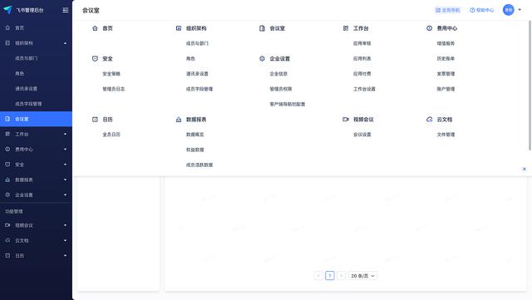Click the 工作台 grid icon in navigation panel

click(346, 28)
